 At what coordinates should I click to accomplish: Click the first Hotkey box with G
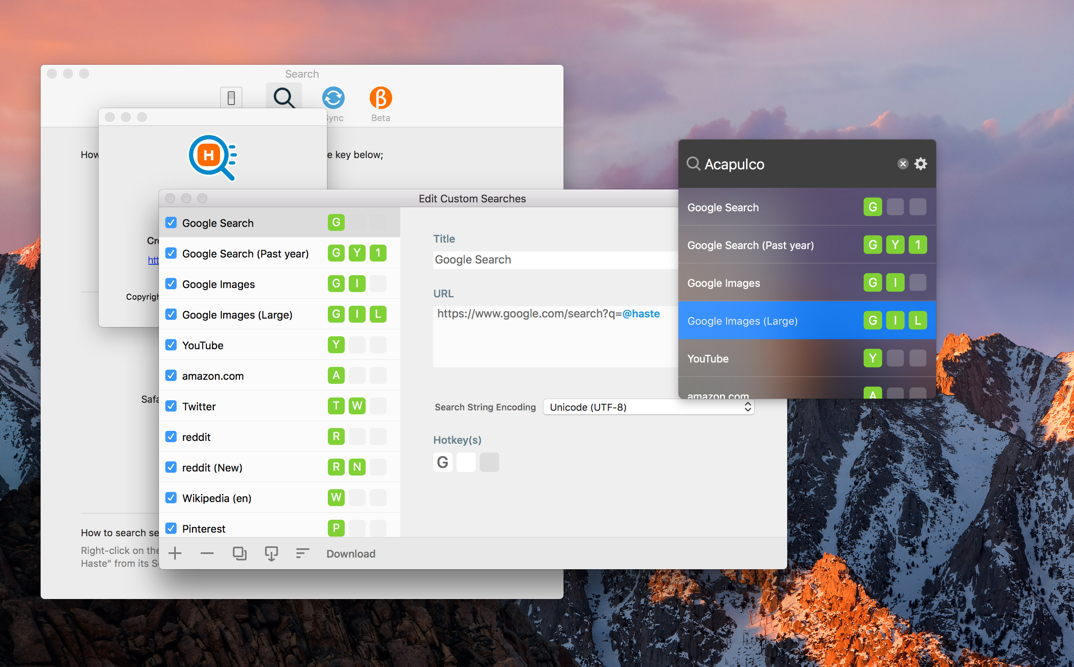click(x=442, y=462)
